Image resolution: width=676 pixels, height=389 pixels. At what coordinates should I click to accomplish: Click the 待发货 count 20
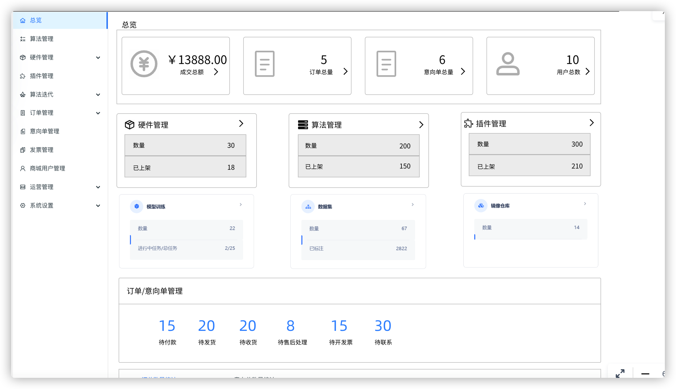click(x=206, y=326)
